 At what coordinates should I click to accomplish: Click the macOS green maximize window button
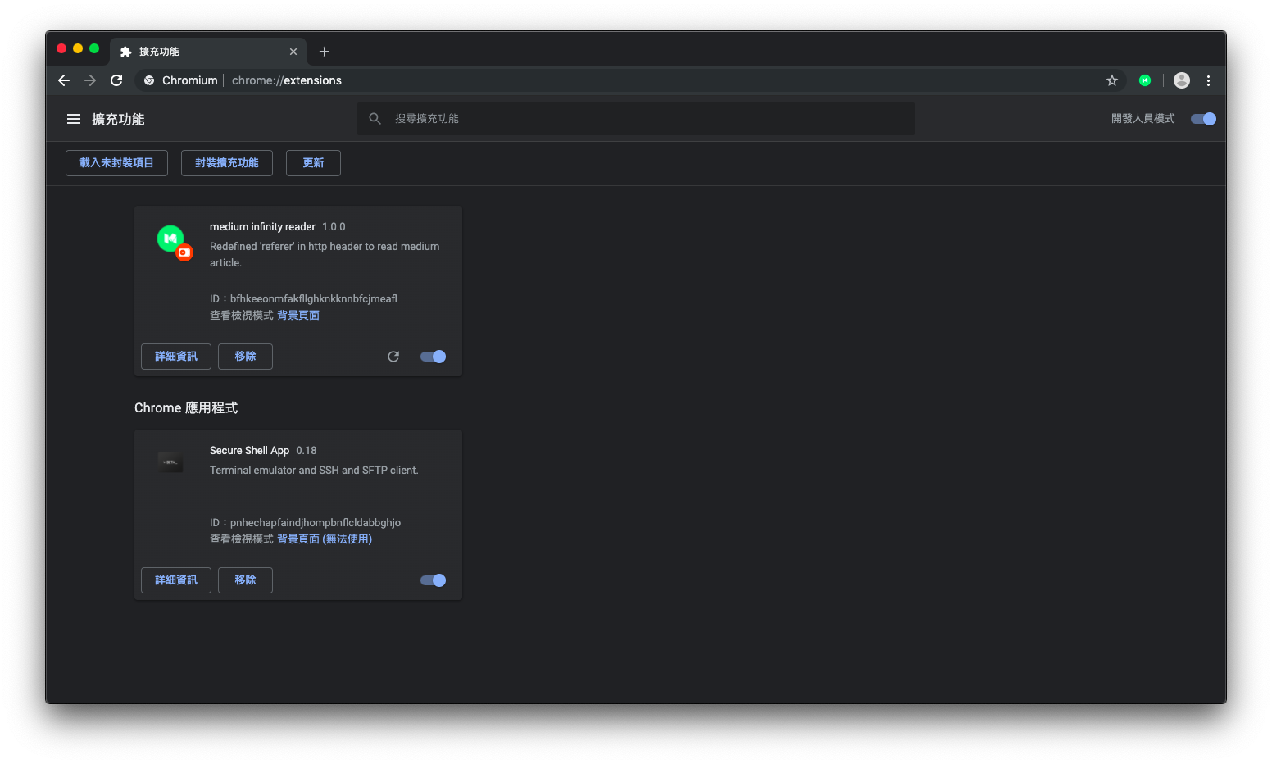[94, 48]
